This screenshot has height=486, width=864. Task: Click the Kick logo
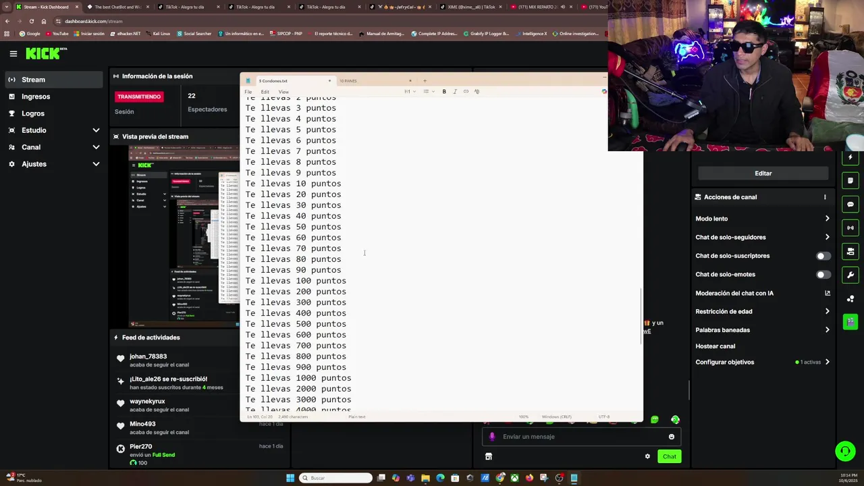tap(46, 53)
